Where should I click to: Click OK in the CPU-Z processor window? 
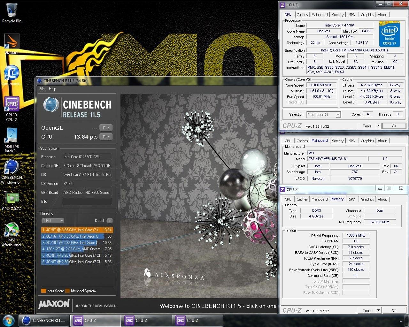(394, 126)
